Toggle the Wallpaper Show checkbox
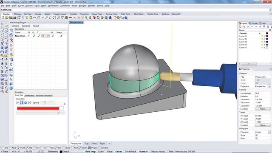Screen dimensions: 272x153 coord(257,135)
